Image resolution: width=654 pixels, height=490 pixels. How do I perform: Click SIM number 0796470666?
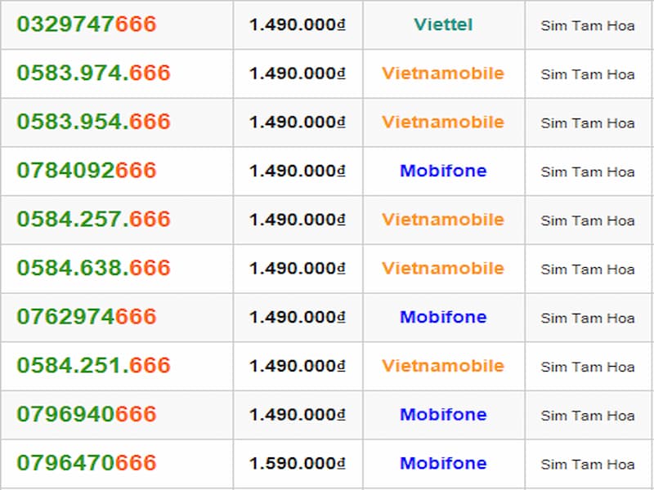click(86, 463)
